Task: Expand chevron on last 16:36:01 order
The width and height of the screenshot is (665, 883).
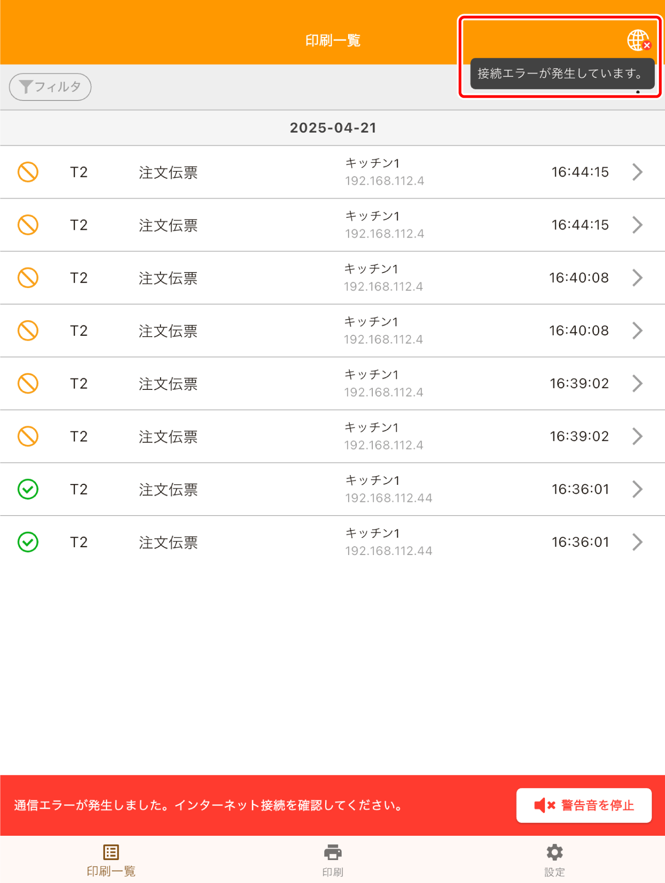Action: 637,542
